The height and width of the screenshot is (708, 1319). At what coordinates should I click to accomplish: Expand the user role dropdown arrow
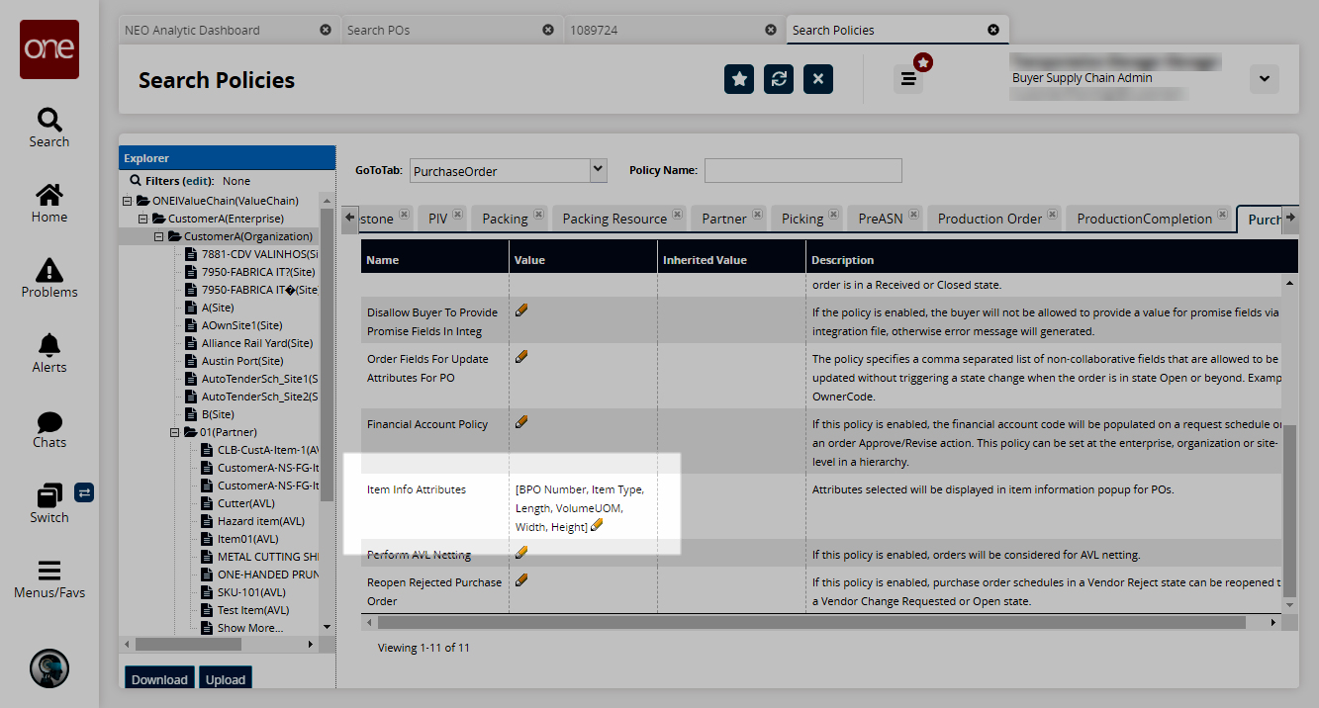1264,79
